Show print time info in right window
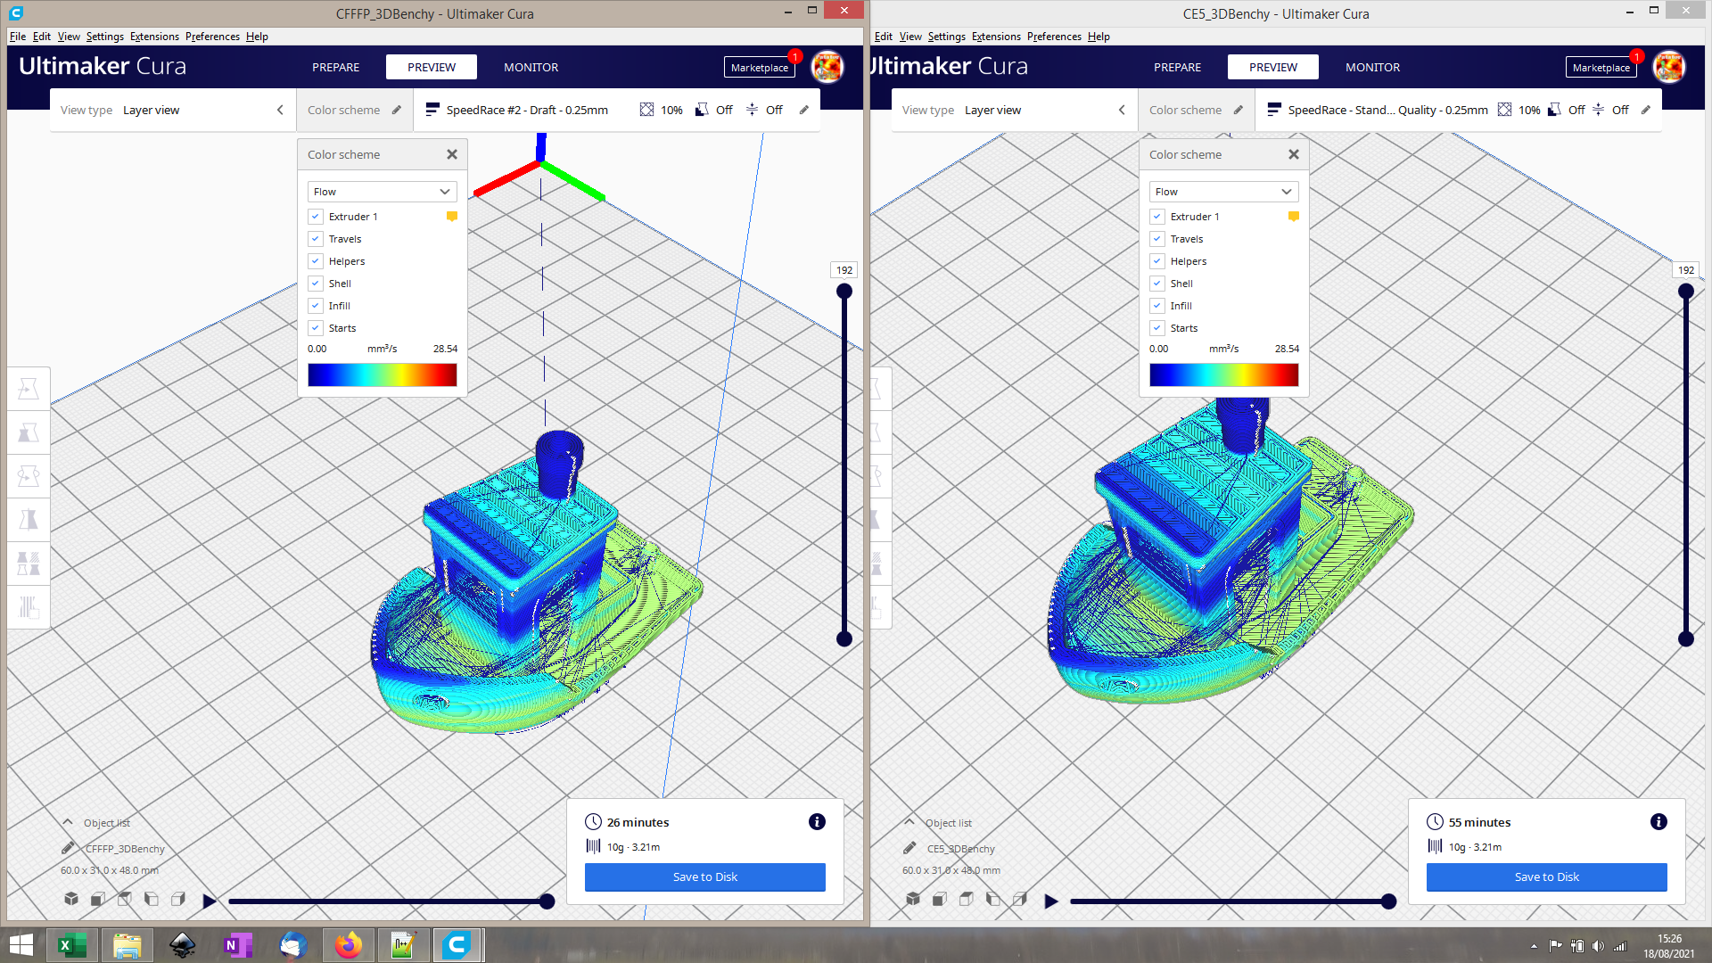This screenshot has width=1712, height=963. (1658, 822)
